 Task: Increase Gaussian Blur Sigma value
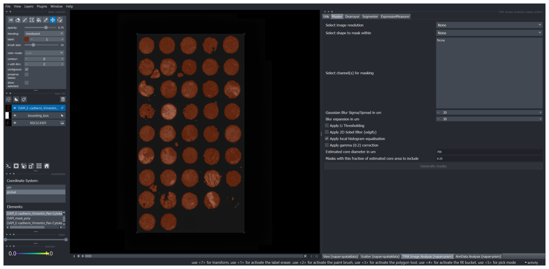pos(540,112)
